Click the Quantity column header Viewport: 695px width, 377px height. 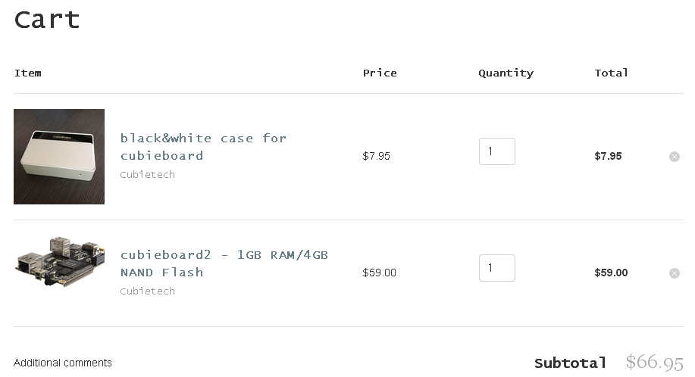pyautogui.click(x=506, y=73)
